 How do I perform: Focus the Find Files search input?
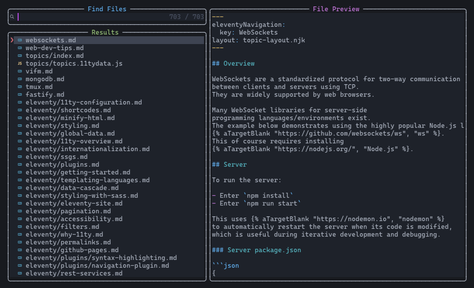pyautogui.click(x=86, y=17)
